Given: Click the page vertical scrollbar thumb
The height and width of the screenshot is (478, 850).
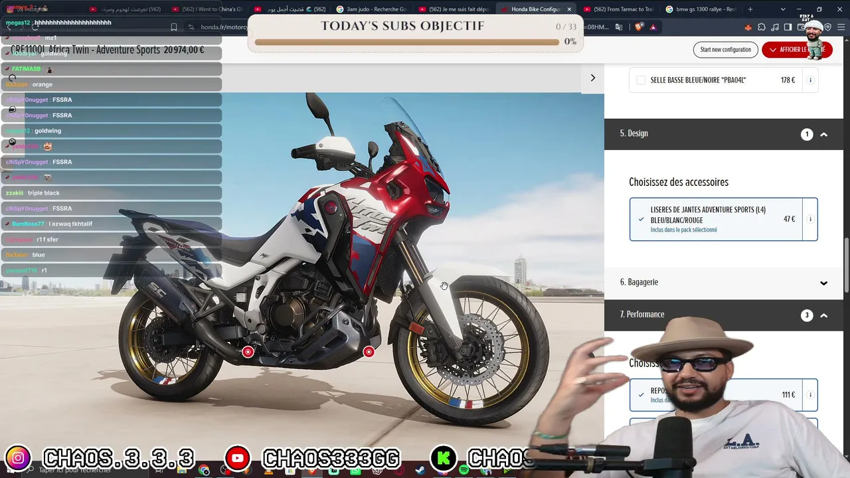Looking at the screenshot, I should [847, 264].
